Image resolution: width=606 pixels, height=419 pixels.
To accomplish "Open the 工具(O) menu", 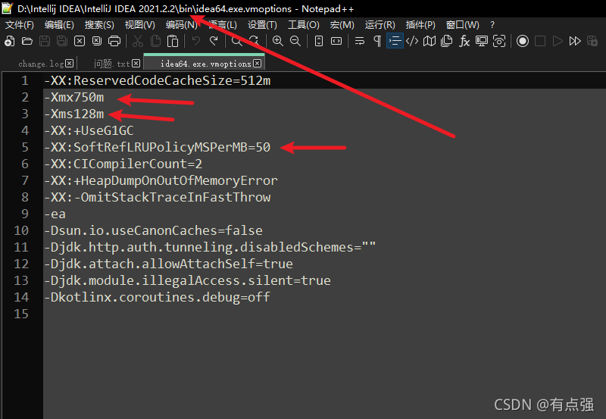I will click(x=304, y=25).
